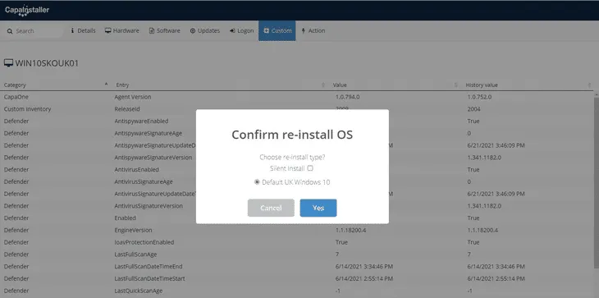Click the AntispywareSignatureVersion entry
Screen dimensions: 599x298
pos(153,158)
